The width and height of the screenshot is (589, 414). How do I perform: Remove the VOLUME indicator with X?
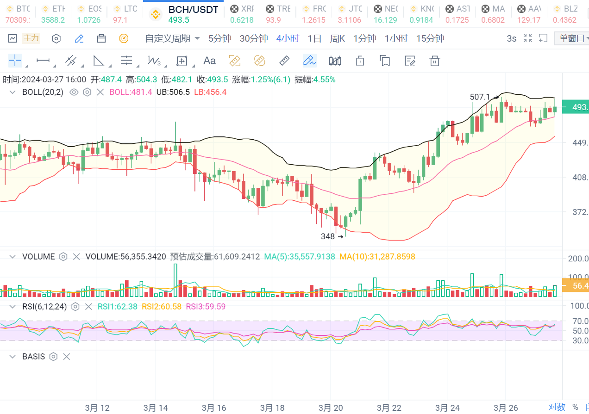point(76,257)
